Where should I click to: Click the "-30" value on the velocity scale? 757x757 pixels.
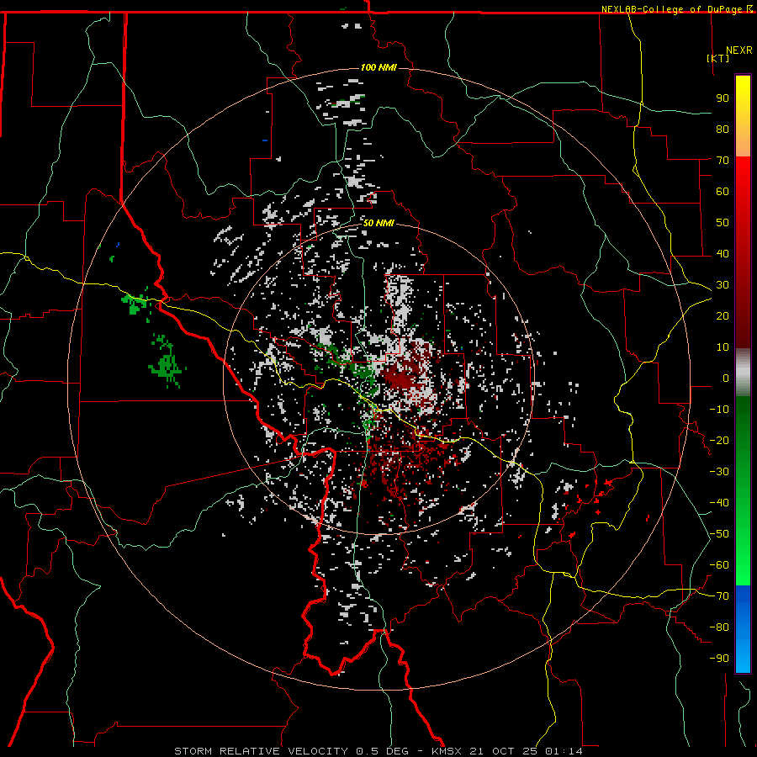coord(719,472)
